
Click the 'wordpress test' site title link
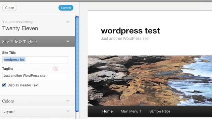[x=130, y=31]
